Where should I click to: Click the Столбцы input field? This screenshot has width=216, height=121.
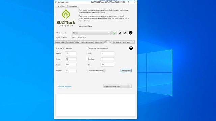tap(107, 59)
